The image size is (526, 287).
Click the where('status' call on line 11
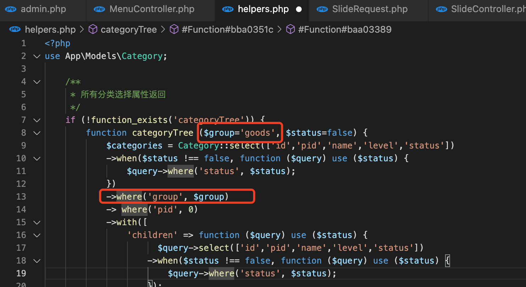pos(203,171)
